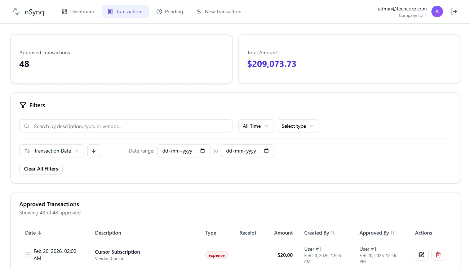Open the Transaction Date sort dropdown
This screenshot has height=268, width=470.
(52, 151)
